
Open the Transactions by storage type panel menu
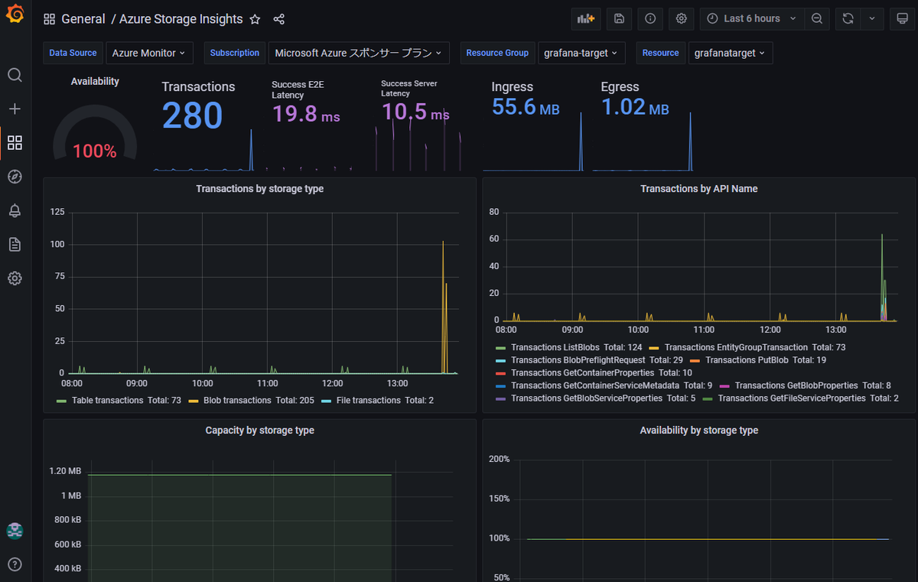259,189
